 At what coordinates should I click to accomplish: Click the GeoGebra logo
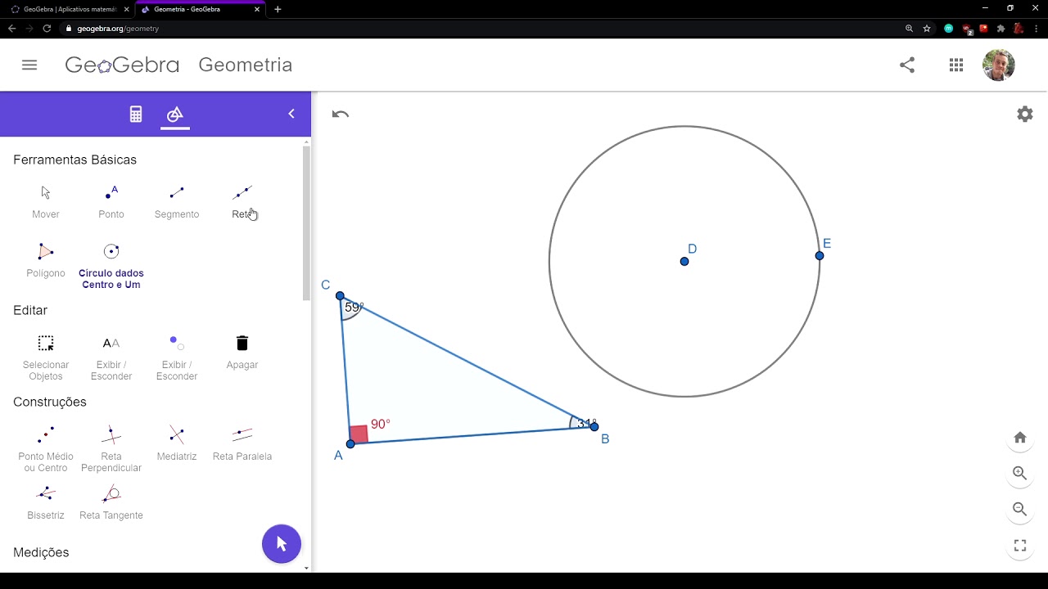tap(122, 65)
